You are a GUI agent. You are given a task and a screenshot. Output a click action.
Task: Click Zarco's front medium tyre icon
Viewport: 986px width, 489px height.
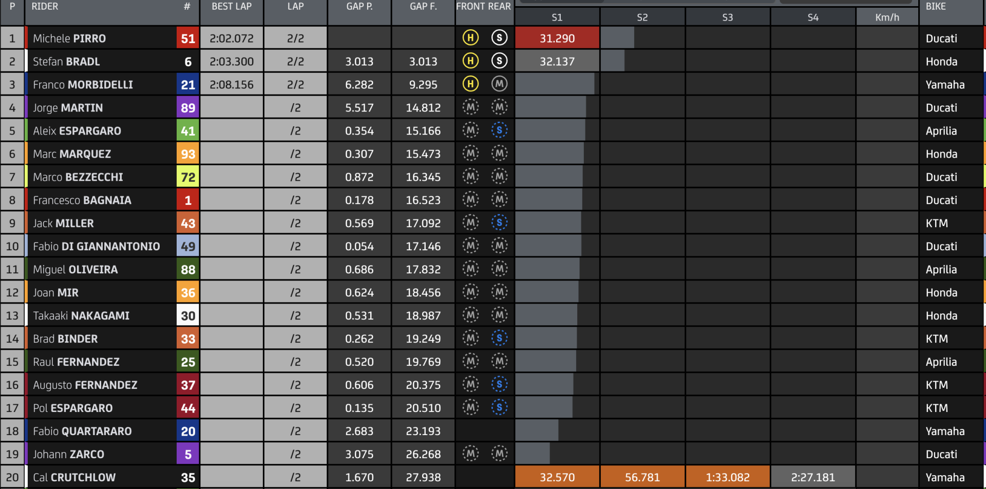(x=470, y=454)
